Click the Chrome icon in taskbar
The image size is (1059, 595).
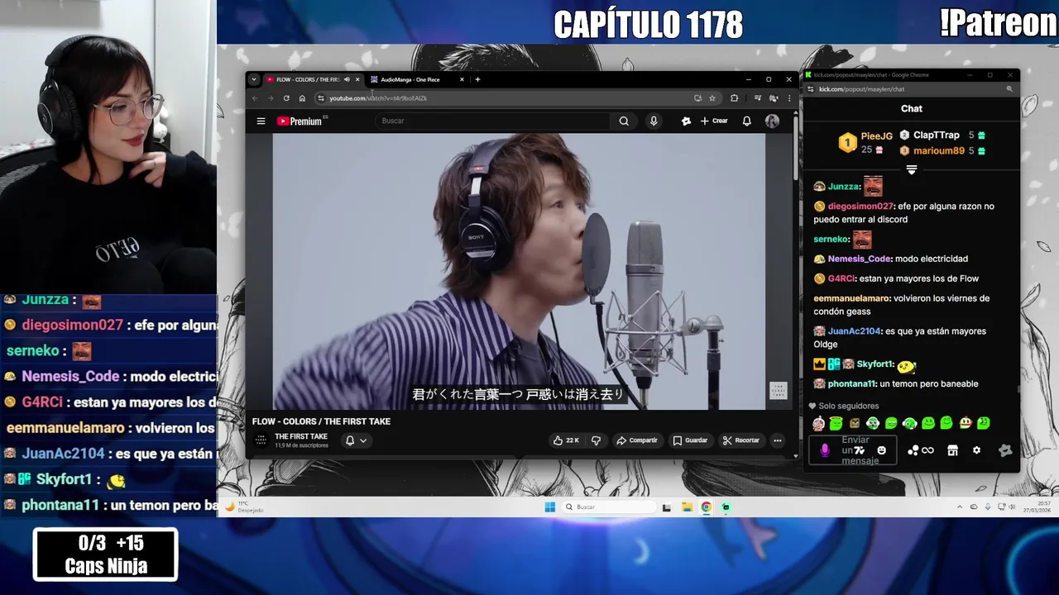pos(707,507)
